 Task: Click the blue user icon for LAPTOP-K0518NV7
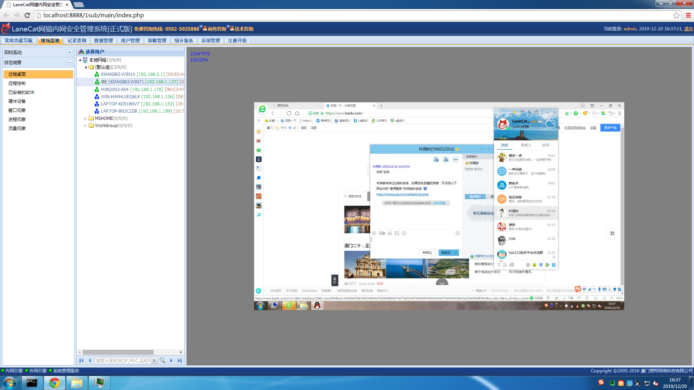click(97, 104)
